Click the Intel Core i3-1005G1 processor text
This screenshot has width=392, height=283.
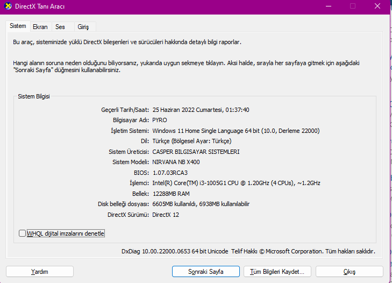click(x=236, y=183)
